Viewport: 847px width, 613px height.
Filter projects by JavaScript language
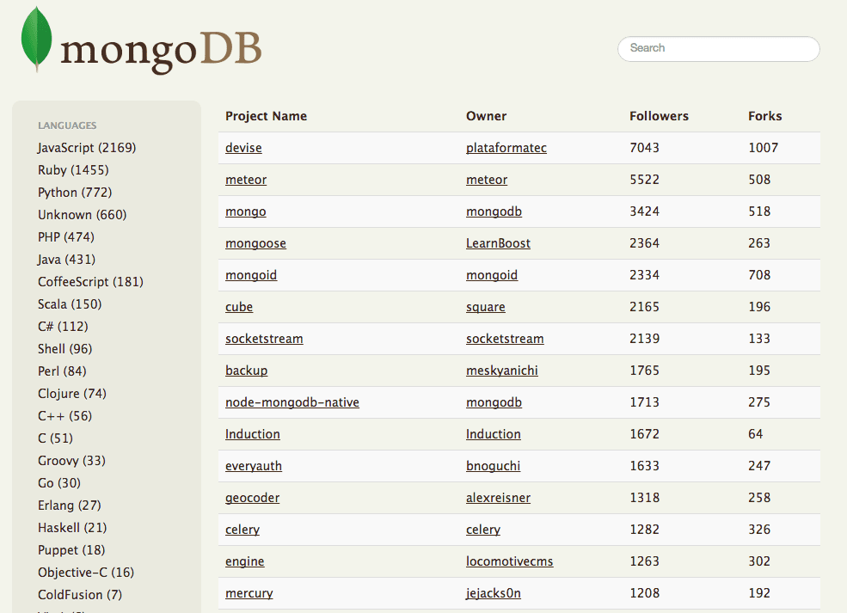coord(86,147)
